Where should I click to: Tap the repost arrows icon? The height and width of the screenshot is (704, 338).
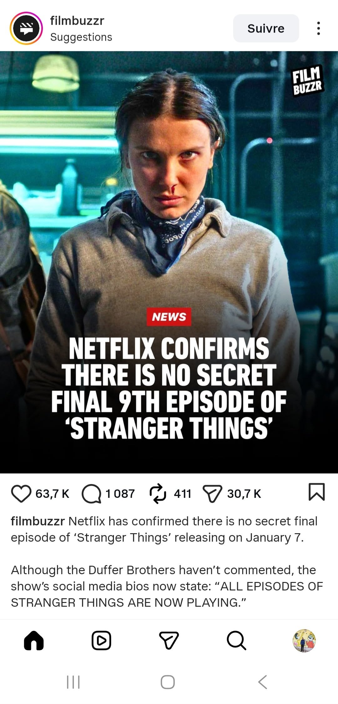(158, 493)
